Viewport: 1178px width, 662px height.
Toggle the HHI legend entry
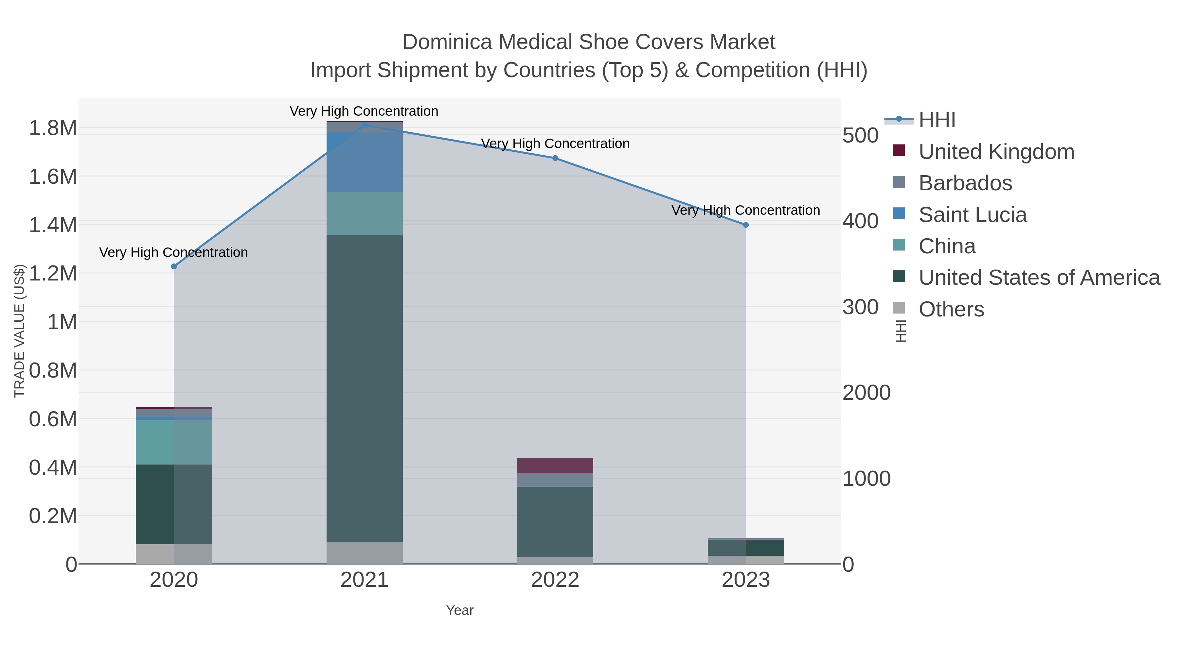[x=919, y=120]
